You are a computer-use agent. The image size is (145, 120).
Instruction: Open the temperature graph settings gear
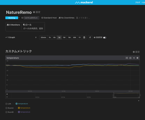[137, 58]
